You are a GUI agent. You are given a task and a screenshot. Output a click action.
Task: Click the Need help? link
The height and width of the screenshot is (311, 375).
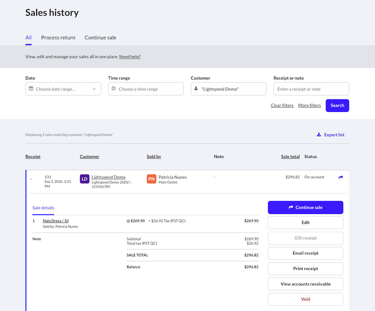(x=130, y=57)
